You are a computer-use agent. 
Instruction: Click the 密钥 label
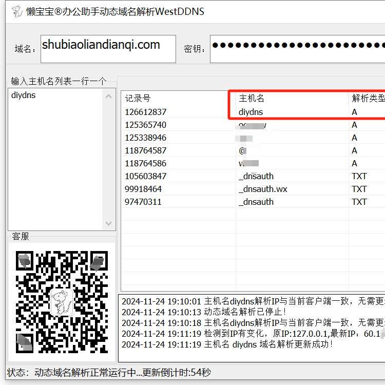pos(194,49)
